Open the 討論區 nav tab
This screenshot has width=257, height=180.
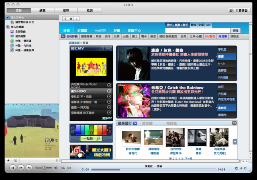pos(82,31)
